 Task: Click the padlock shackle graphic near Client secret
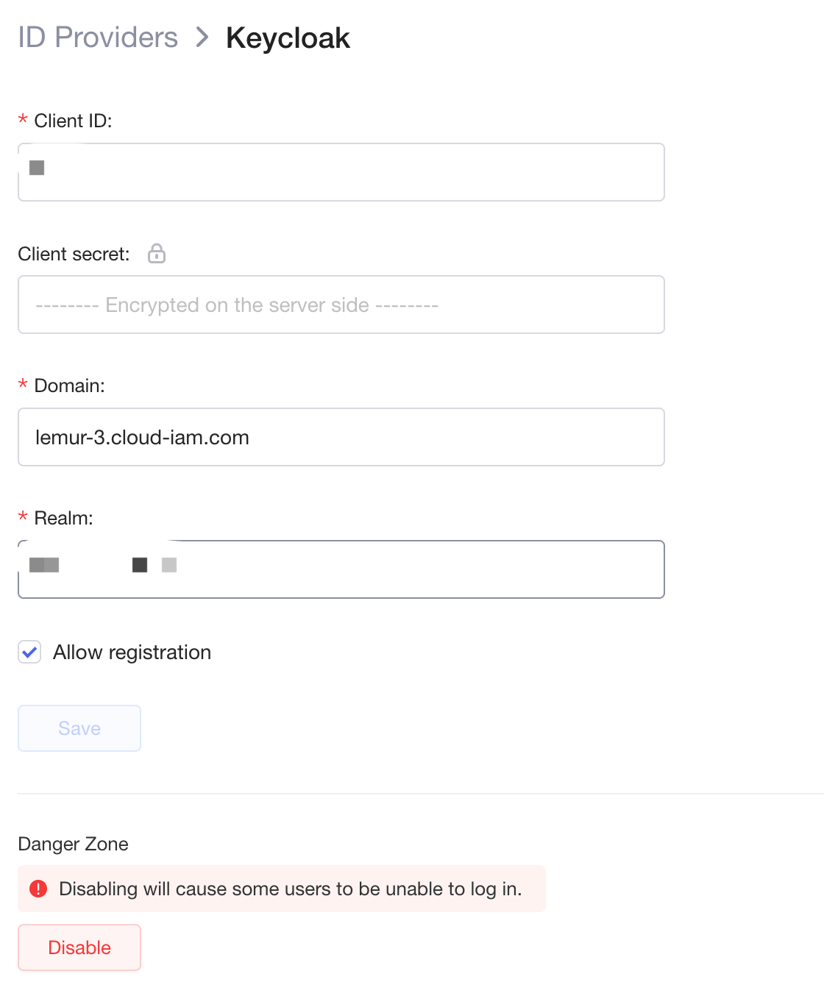pos(156,249)
